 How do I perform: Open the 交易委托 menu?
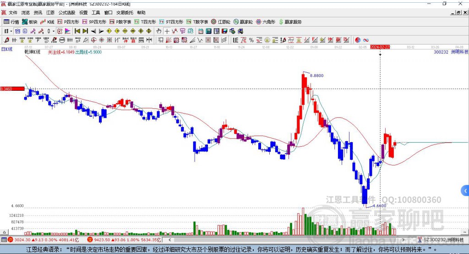coord(125,12)
